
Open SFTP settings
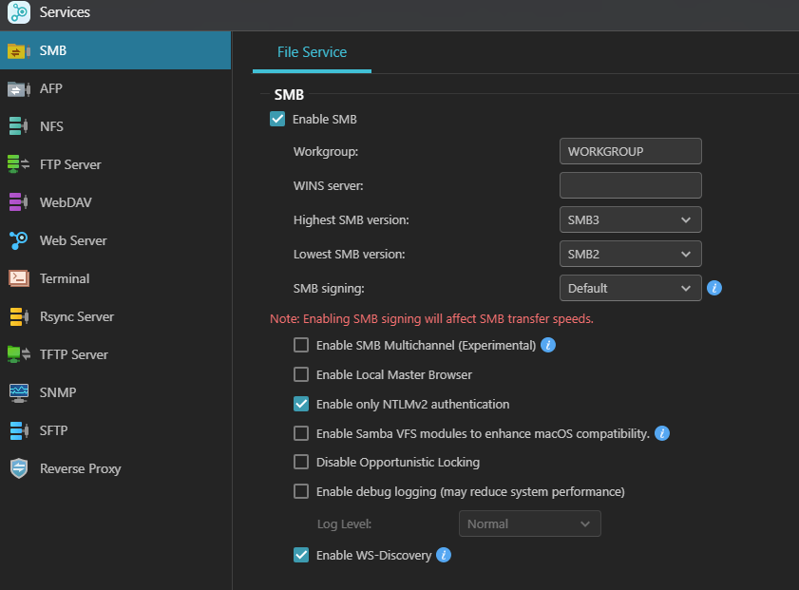(115, 430)
